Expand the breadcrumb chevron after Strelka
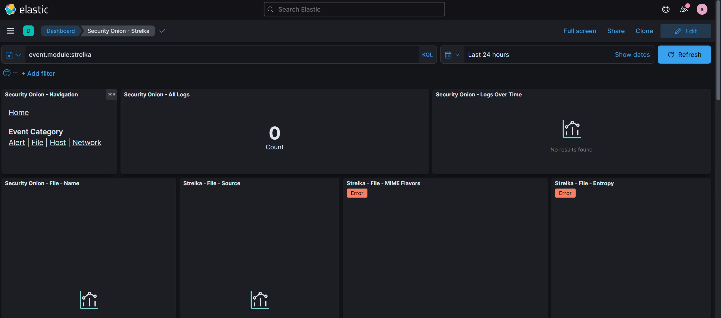The width and height of the screenshot is (721, 318). click(x=162, y=31)
